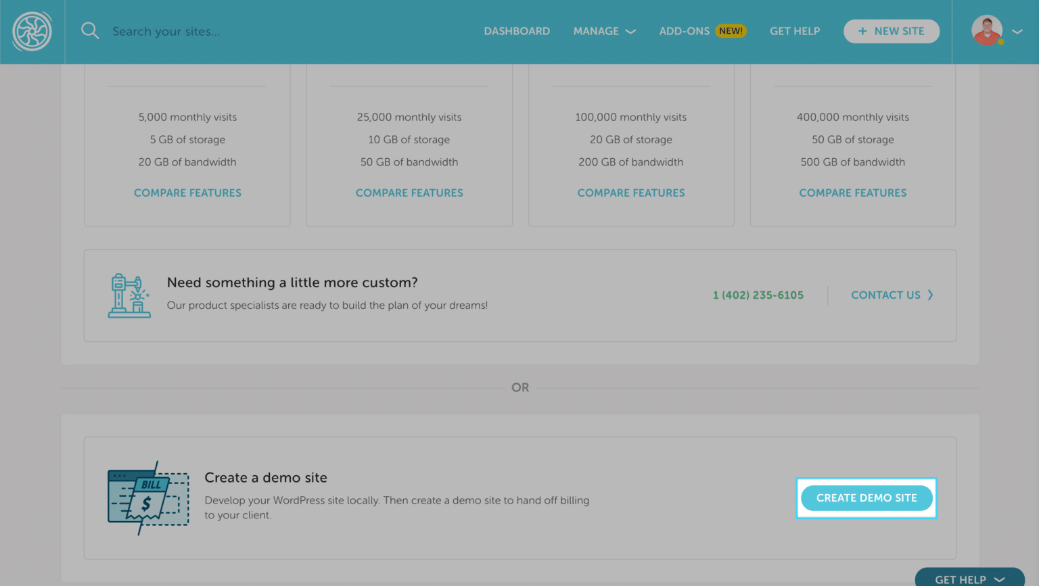Click the custom plan builder illustration icon
The image size is (1039, 586).
click(x=129, y=295)
